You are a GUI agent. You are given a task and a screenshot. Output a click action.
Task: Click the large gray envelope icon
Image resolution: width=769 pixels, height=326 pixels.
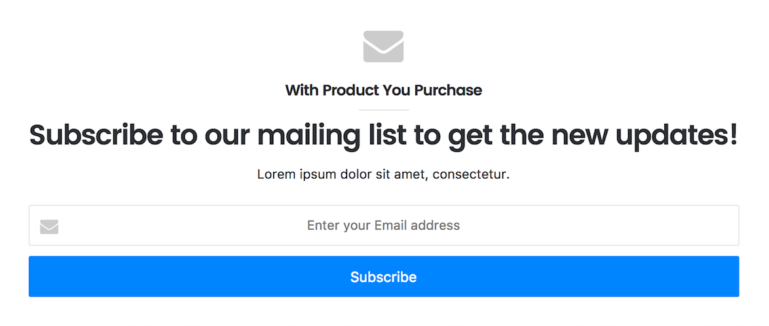click(384, 46)
